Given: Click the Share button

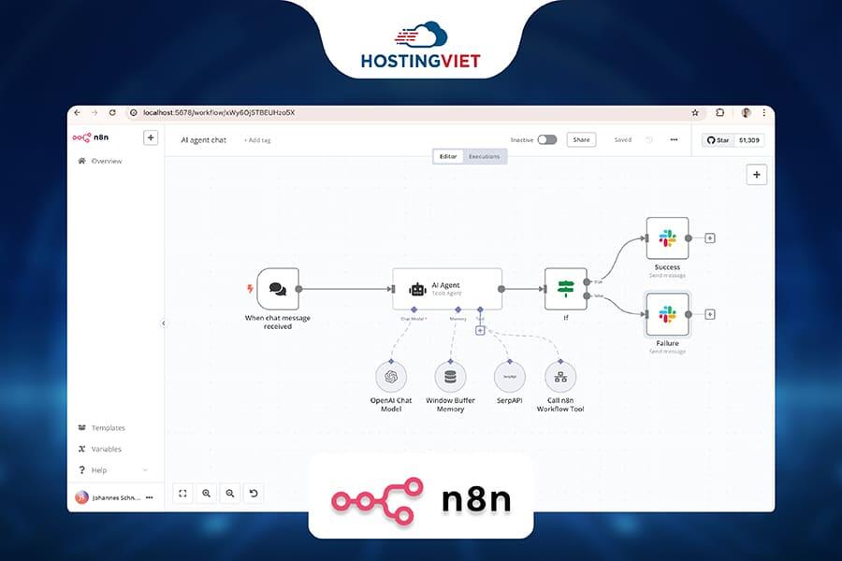Looking at the screenshot, I should (581, 139).
